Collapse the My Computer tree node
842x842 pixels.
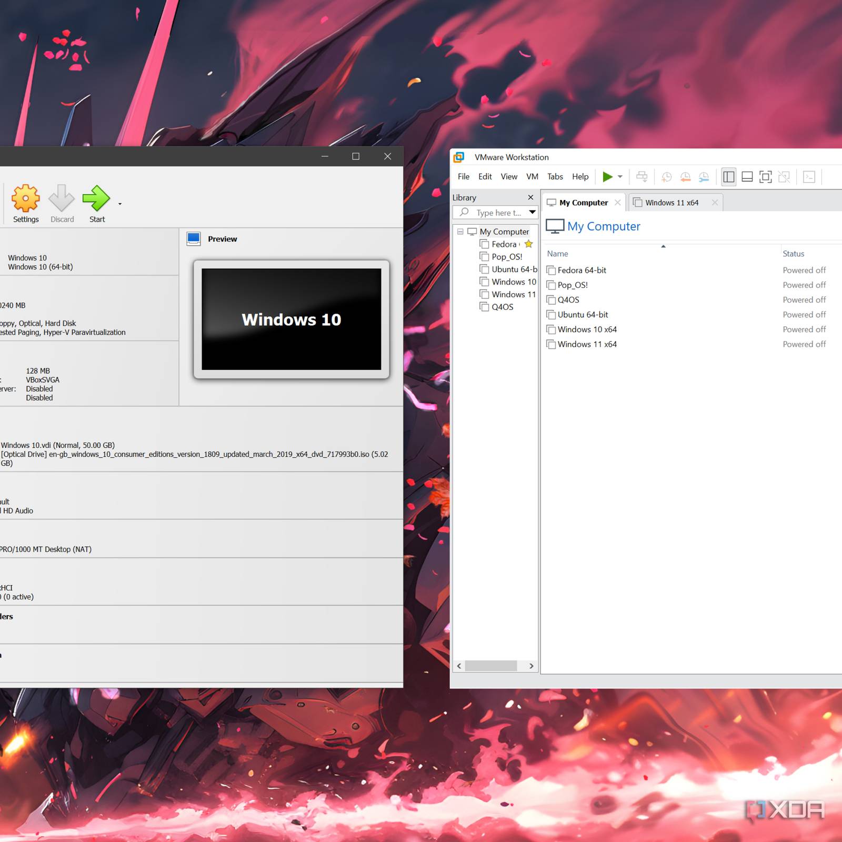[460, 232]
